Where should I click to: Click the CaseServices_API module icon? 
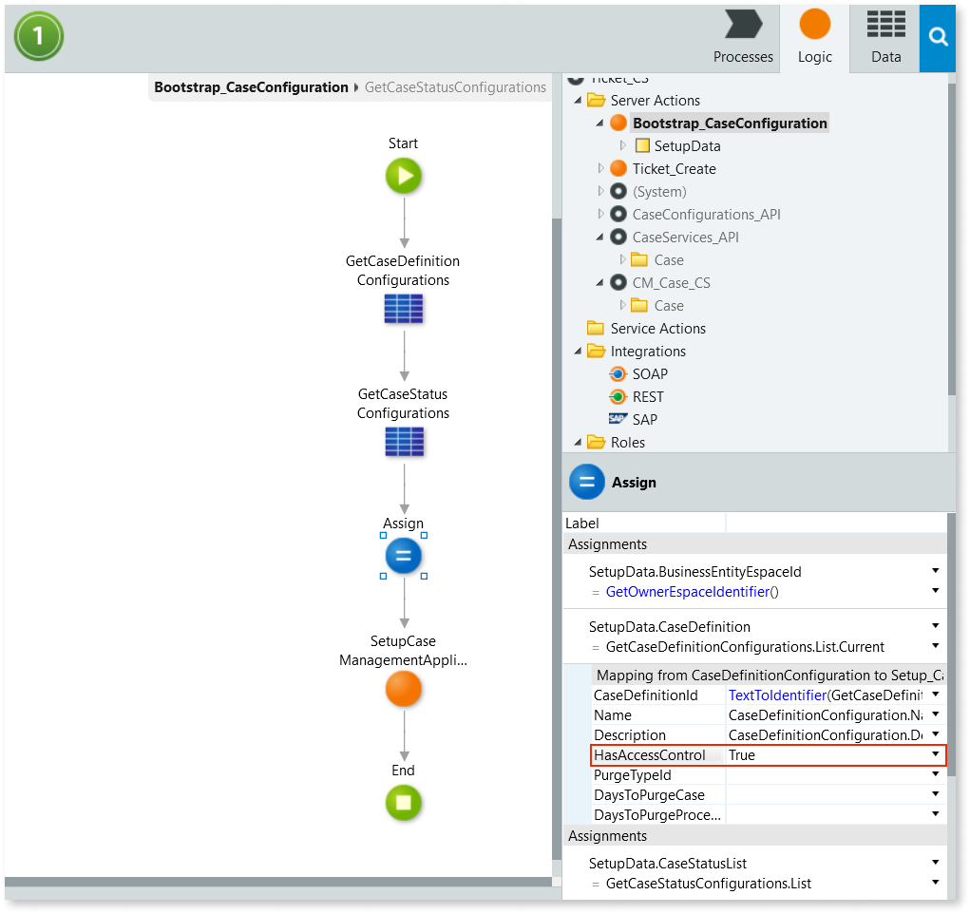618,237
